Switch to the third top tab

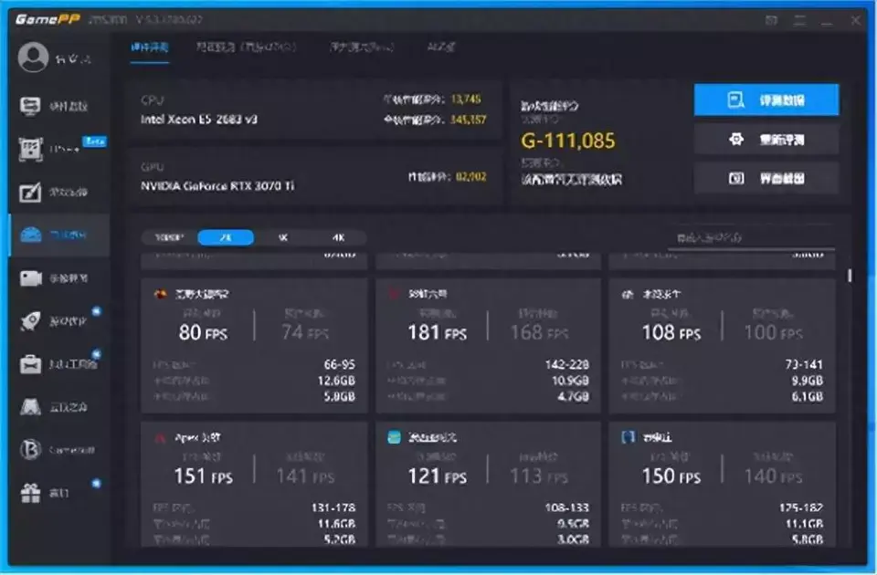(x=362, y=47)
